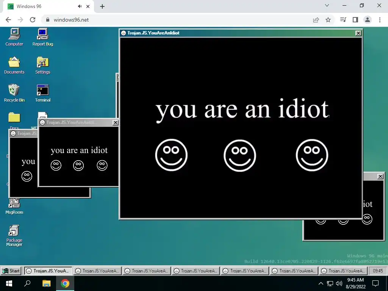Screen dimensions: 388x291
Task: Open Windows Start menu
Action: pyautogui.click(x=9, y=283)
